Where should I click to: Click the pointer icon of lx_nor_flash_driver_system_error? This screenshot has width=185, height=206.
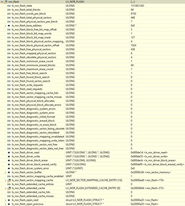point(9,168)
